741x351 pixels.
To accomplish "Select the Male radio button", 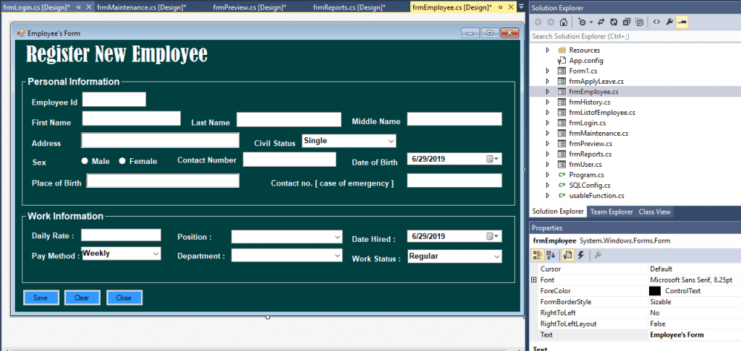I will coord(85,161).
